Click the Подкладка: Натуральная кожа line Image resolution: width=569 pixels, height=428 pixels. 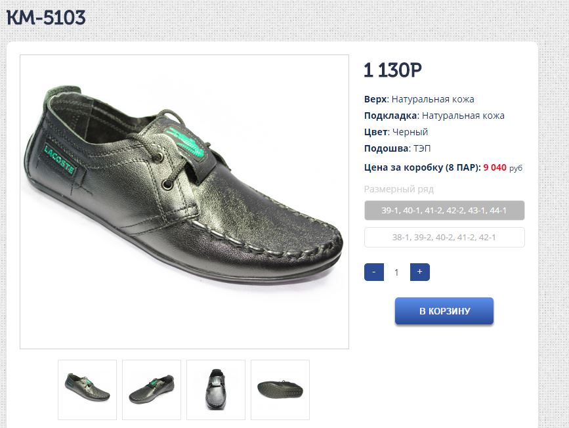(x=434, y=116)
